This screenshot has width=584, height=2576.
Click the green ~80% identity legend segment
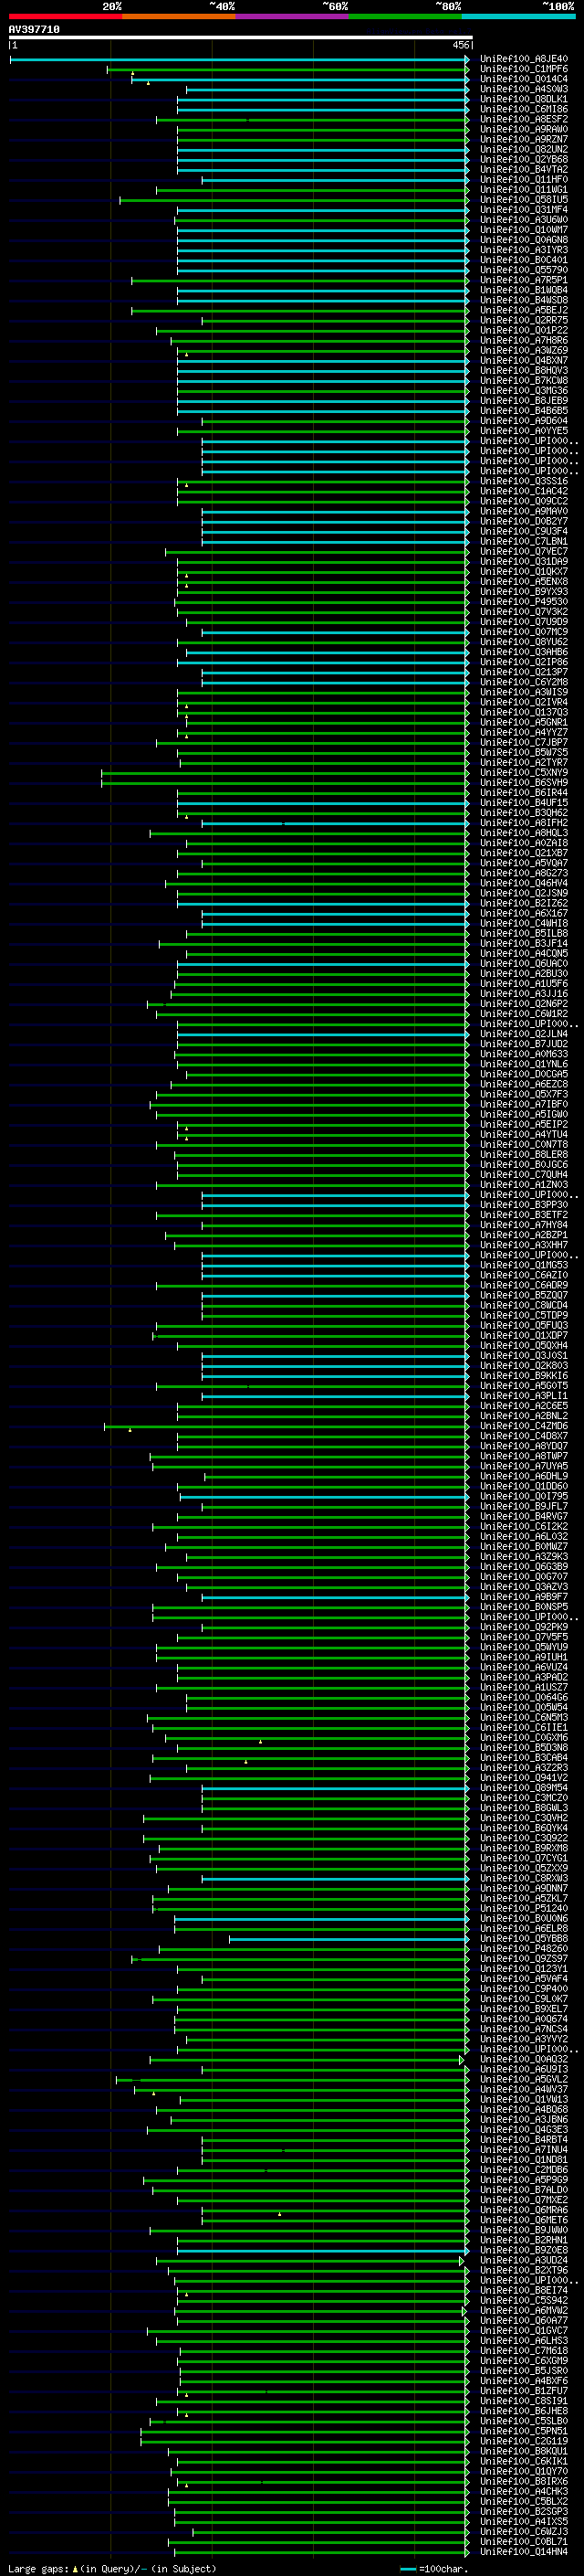(x=404, y=16)
